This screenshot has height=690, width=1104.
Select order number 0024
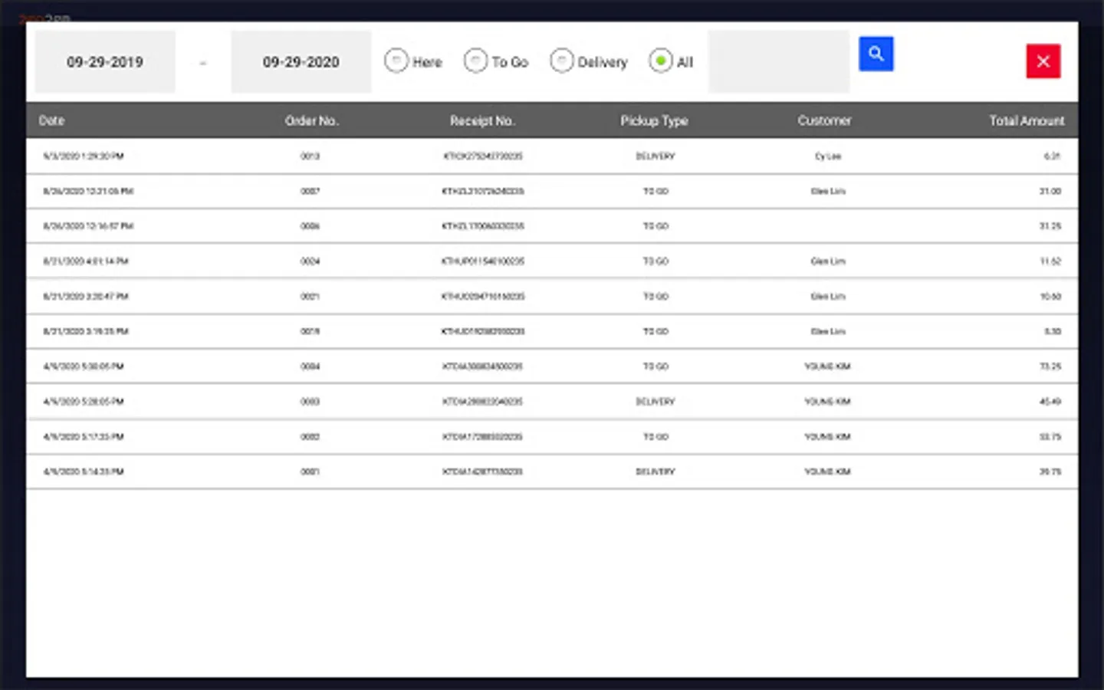click(x=310, y=261)
